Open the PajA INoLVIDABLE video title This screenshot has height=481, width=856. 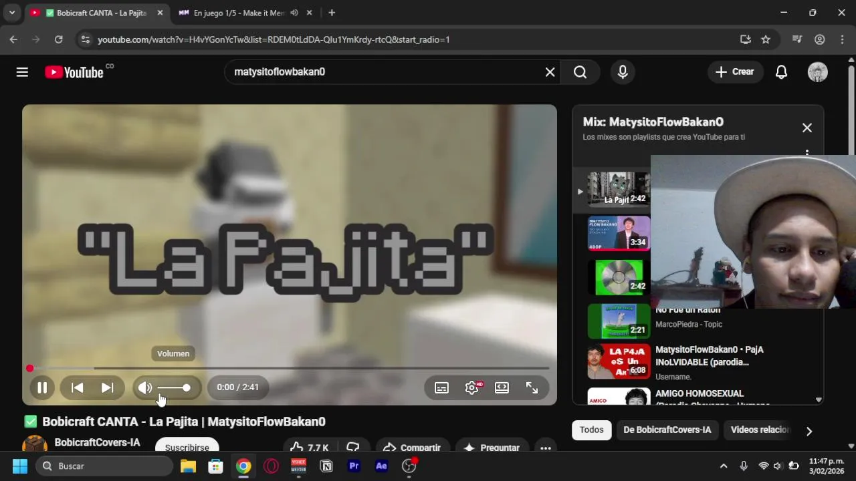point(709,355)
